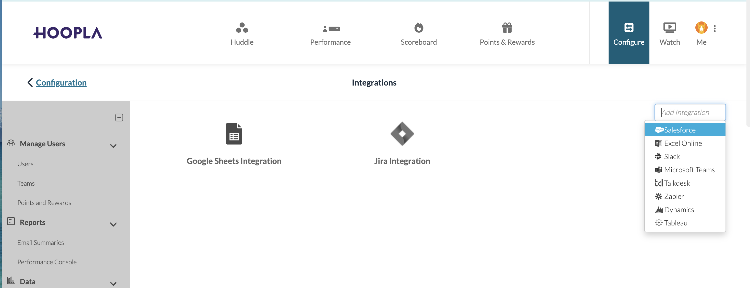Select the Configure tab
750x288 pixels.
tap(628, 33)
